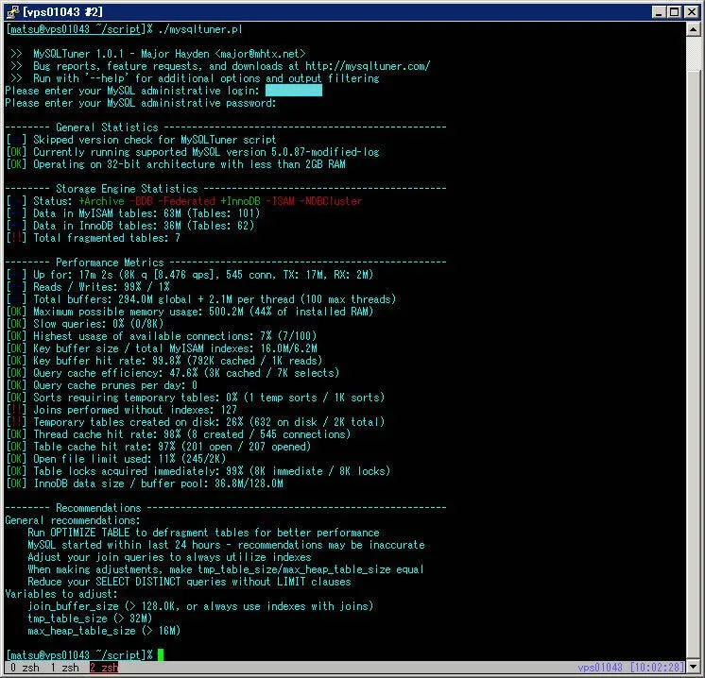Click the './mysqltuner.pl' command text
The height and width of the screenshot is (678, 705).
point(200,29)
